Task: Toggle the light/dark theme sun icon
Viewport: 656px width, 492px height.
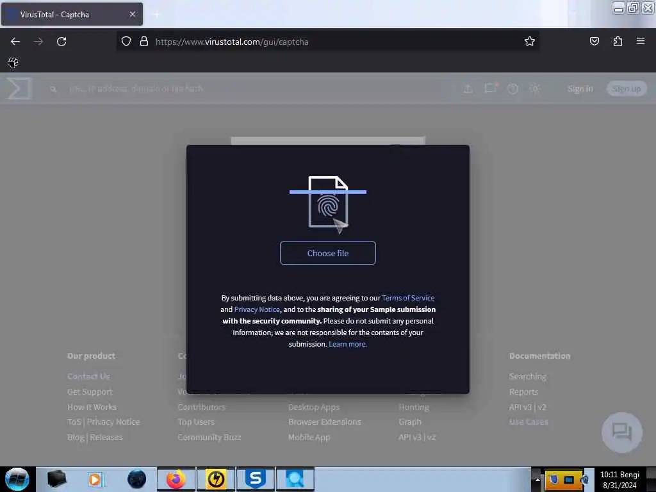Action: (535, 88)
